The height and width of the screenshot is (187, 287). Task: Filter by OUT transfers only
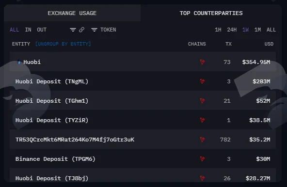click(x=42, y=30)
